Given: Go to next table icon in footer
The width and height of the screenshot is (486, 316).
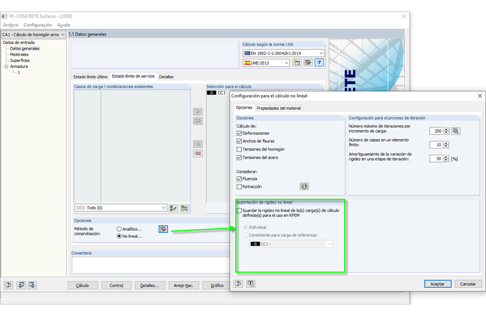Looking at the screenshot, I should [32, 285].
